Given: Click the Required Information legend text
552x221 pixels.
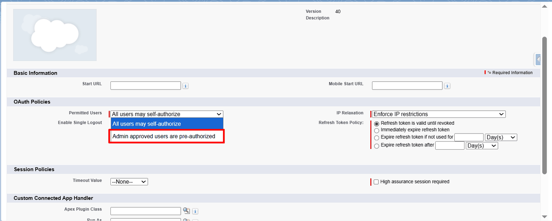Looking at the screenshot, I should click(x=511, y=73).
